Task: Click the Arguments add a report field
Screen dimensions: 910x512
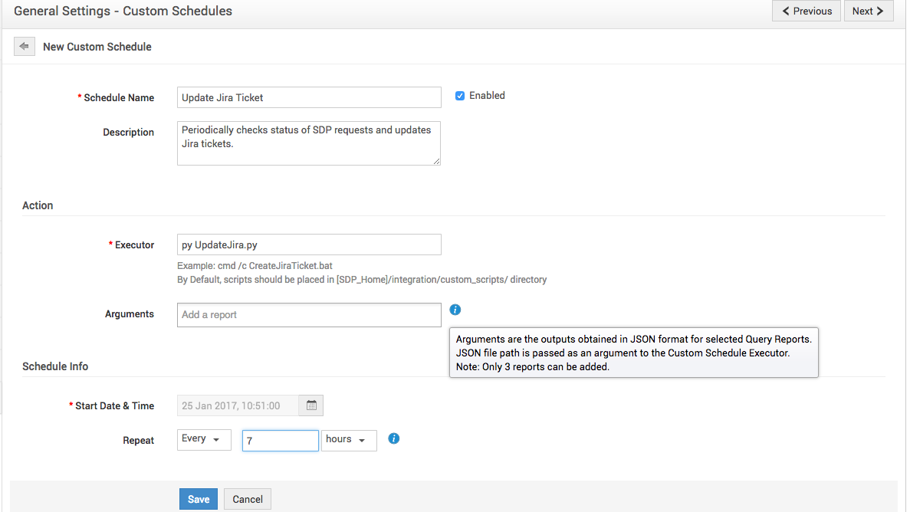Action: (309, 315)
